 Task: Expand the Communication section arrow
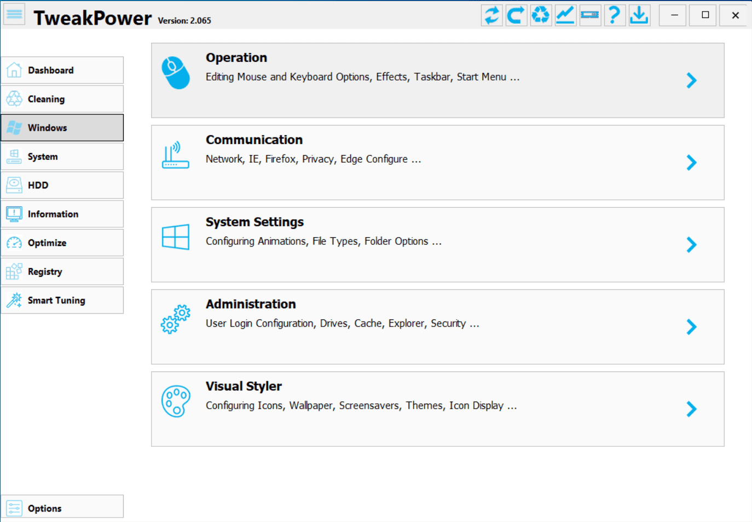pos(692,163)
